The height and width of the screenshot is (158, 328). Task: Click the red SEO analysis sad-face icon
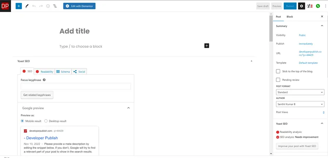point(278,137)
